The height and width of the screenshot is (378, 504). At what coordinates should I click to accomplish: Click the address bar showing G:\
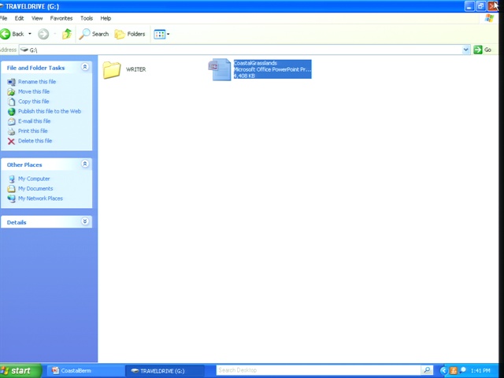pyautogui.click(x=240, y=50)
